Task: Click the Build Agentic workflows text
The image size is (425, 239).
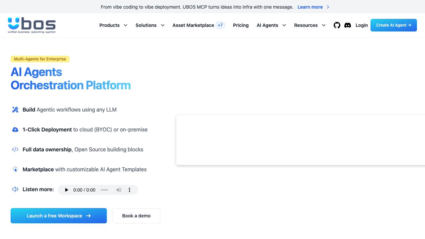Action: pos(70,110)
